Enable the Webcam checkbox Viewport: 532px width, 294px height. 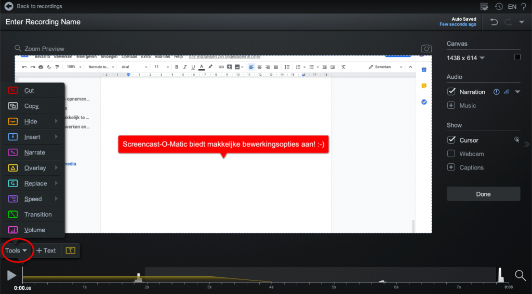[451, 154]
